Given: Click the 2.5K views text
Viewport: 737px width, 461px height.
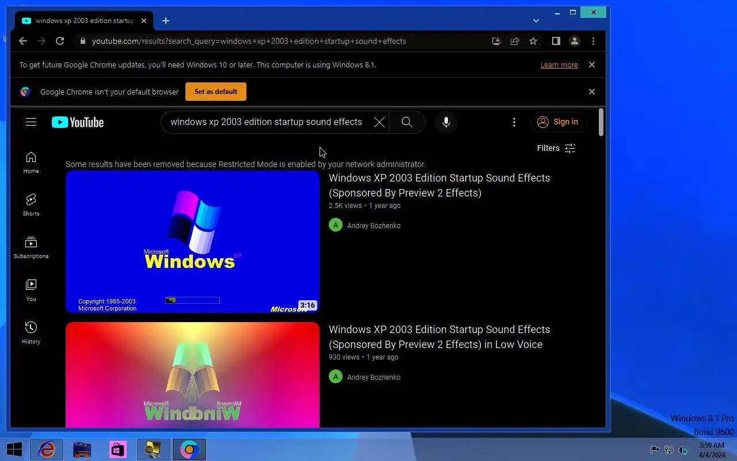Looking at the screenshot, I should (x=345, y=206).
